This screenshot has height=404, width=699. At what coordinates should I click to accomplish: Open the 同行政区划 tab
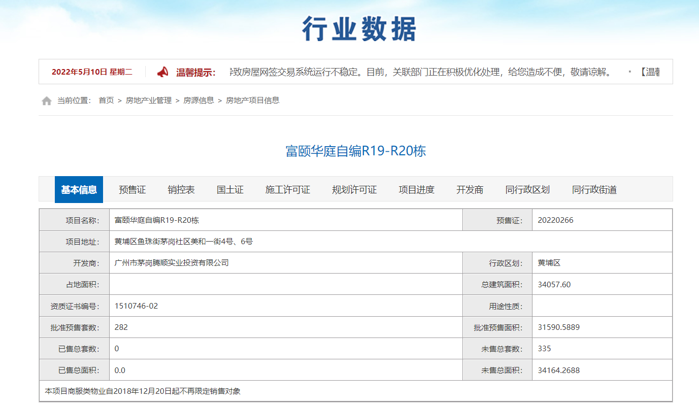point(527,190)
